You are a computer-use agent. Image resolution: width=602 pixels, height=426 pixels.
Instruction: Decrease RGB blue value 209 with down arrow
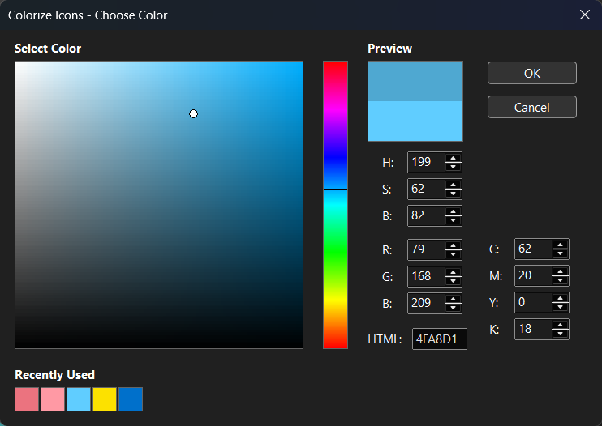tap(453, 307)
